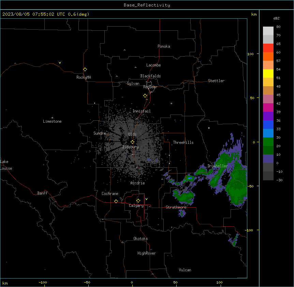Click the Didsbury town label
The width and height of the screenshot is (294, 287).
[131, 147]
